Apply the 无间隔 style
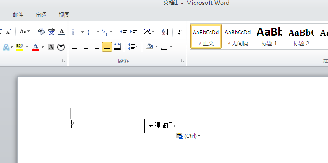328x163 pixels. tap(238, 37)
